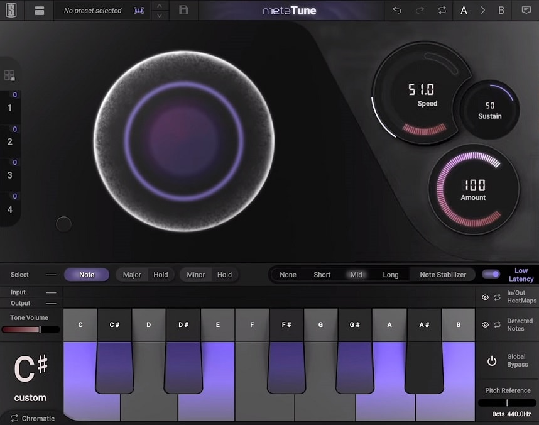Click the A/B compare swap icon
The image size is (539, 425).
(442, 10)
